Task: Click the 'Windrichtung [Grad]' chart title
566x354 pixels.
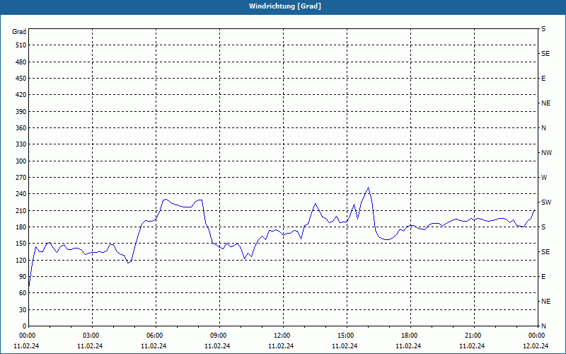Action: point(285,6)
